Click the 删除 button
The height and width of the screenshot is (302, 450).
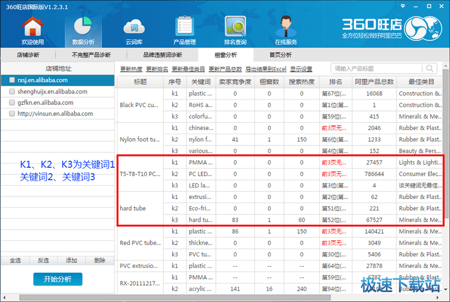click(x=100, y=260)
